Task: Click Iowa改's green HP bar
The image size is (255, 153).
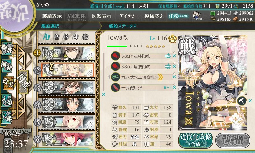Action: 117,46
